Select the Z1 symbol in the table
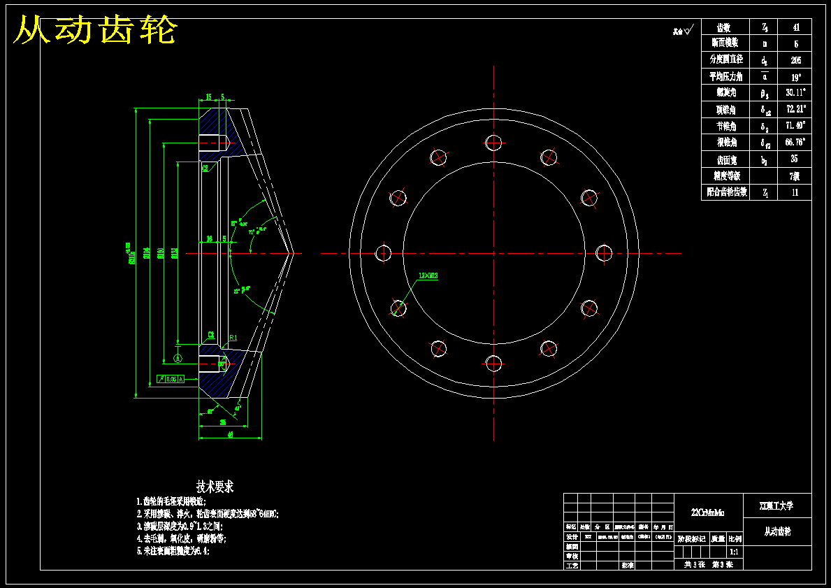The height and width of the screenshot is (588, 831). 765,193
